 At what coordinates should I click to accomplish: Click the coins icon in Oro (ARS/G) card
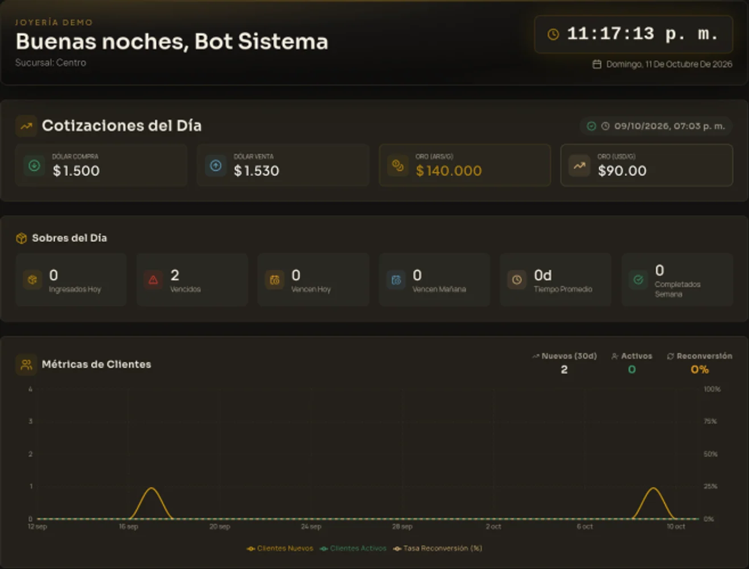pyautogui.click(x=398, y=166)
